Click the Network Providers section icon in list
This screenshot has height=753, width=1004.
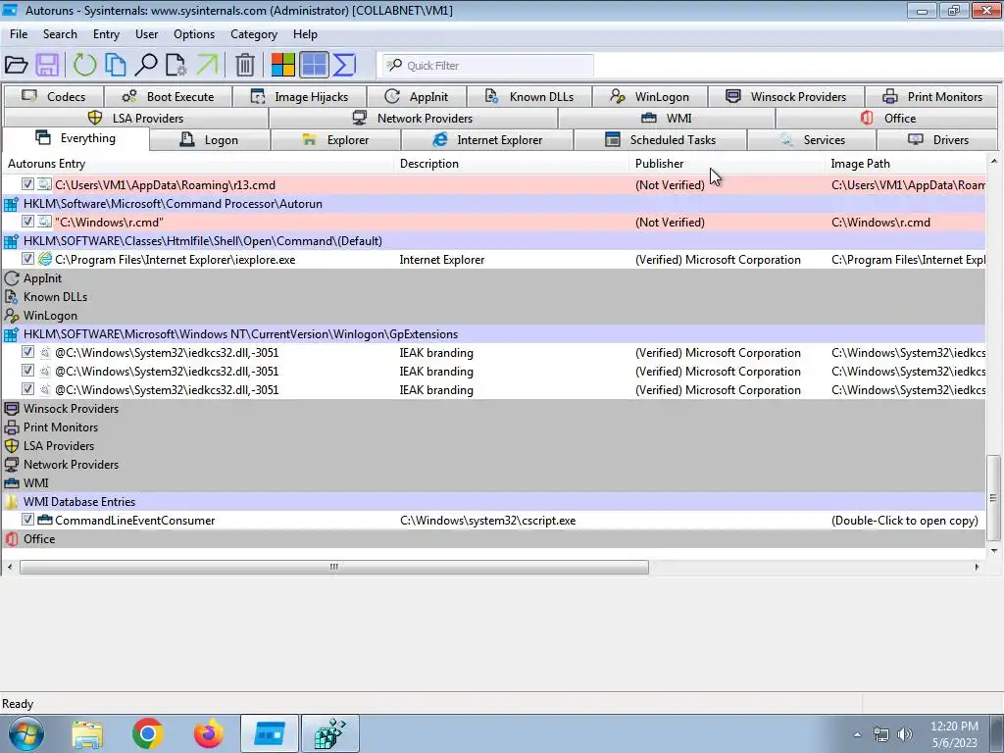(x=12, y=464)
